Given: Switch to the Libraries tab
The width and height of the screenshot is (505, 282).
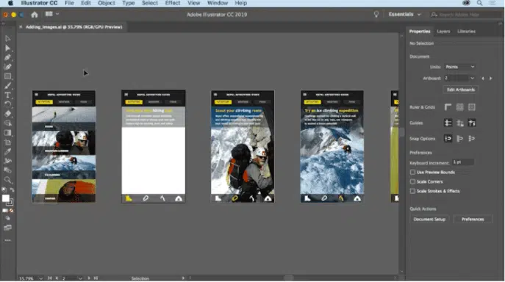Looking at the screenshot, I should tap(466, 32).
